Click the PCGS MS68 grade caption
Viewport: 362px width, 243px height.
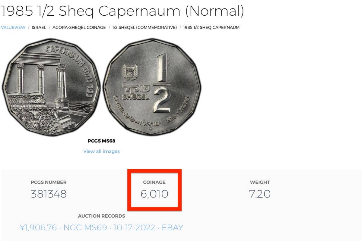[x=101, y=141]
